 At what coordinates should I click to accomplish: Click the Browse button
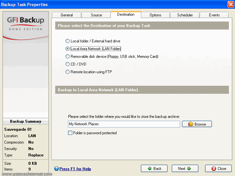click(x=197, y=124)
